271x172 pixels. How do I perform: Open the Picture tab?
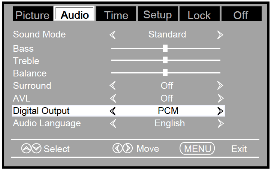click(x=32, y=15)
